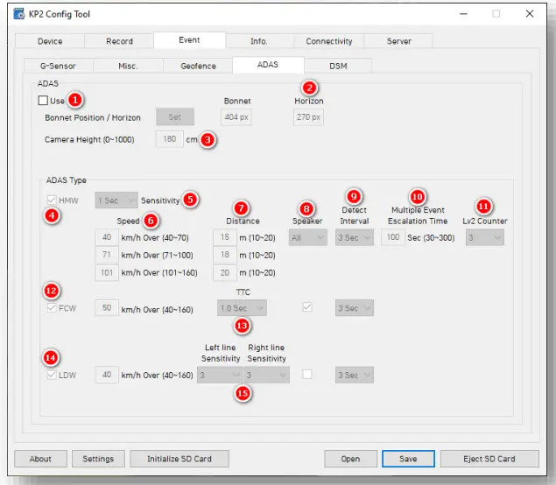
Task: Select the ADAS sub-tab
Action: pos(268,65)
